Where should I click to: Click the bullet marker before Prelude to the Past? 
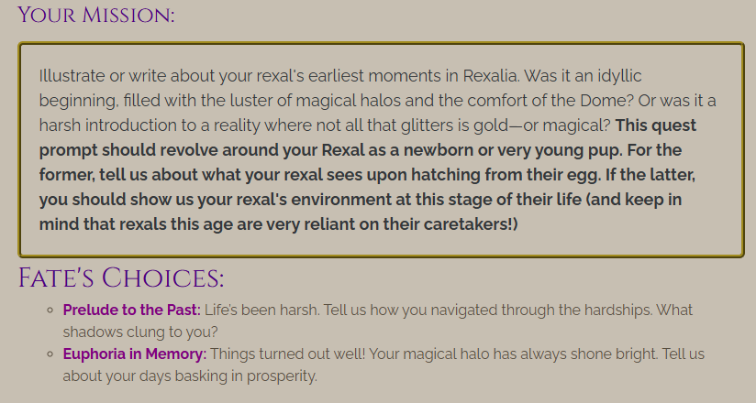pos(50,310)
